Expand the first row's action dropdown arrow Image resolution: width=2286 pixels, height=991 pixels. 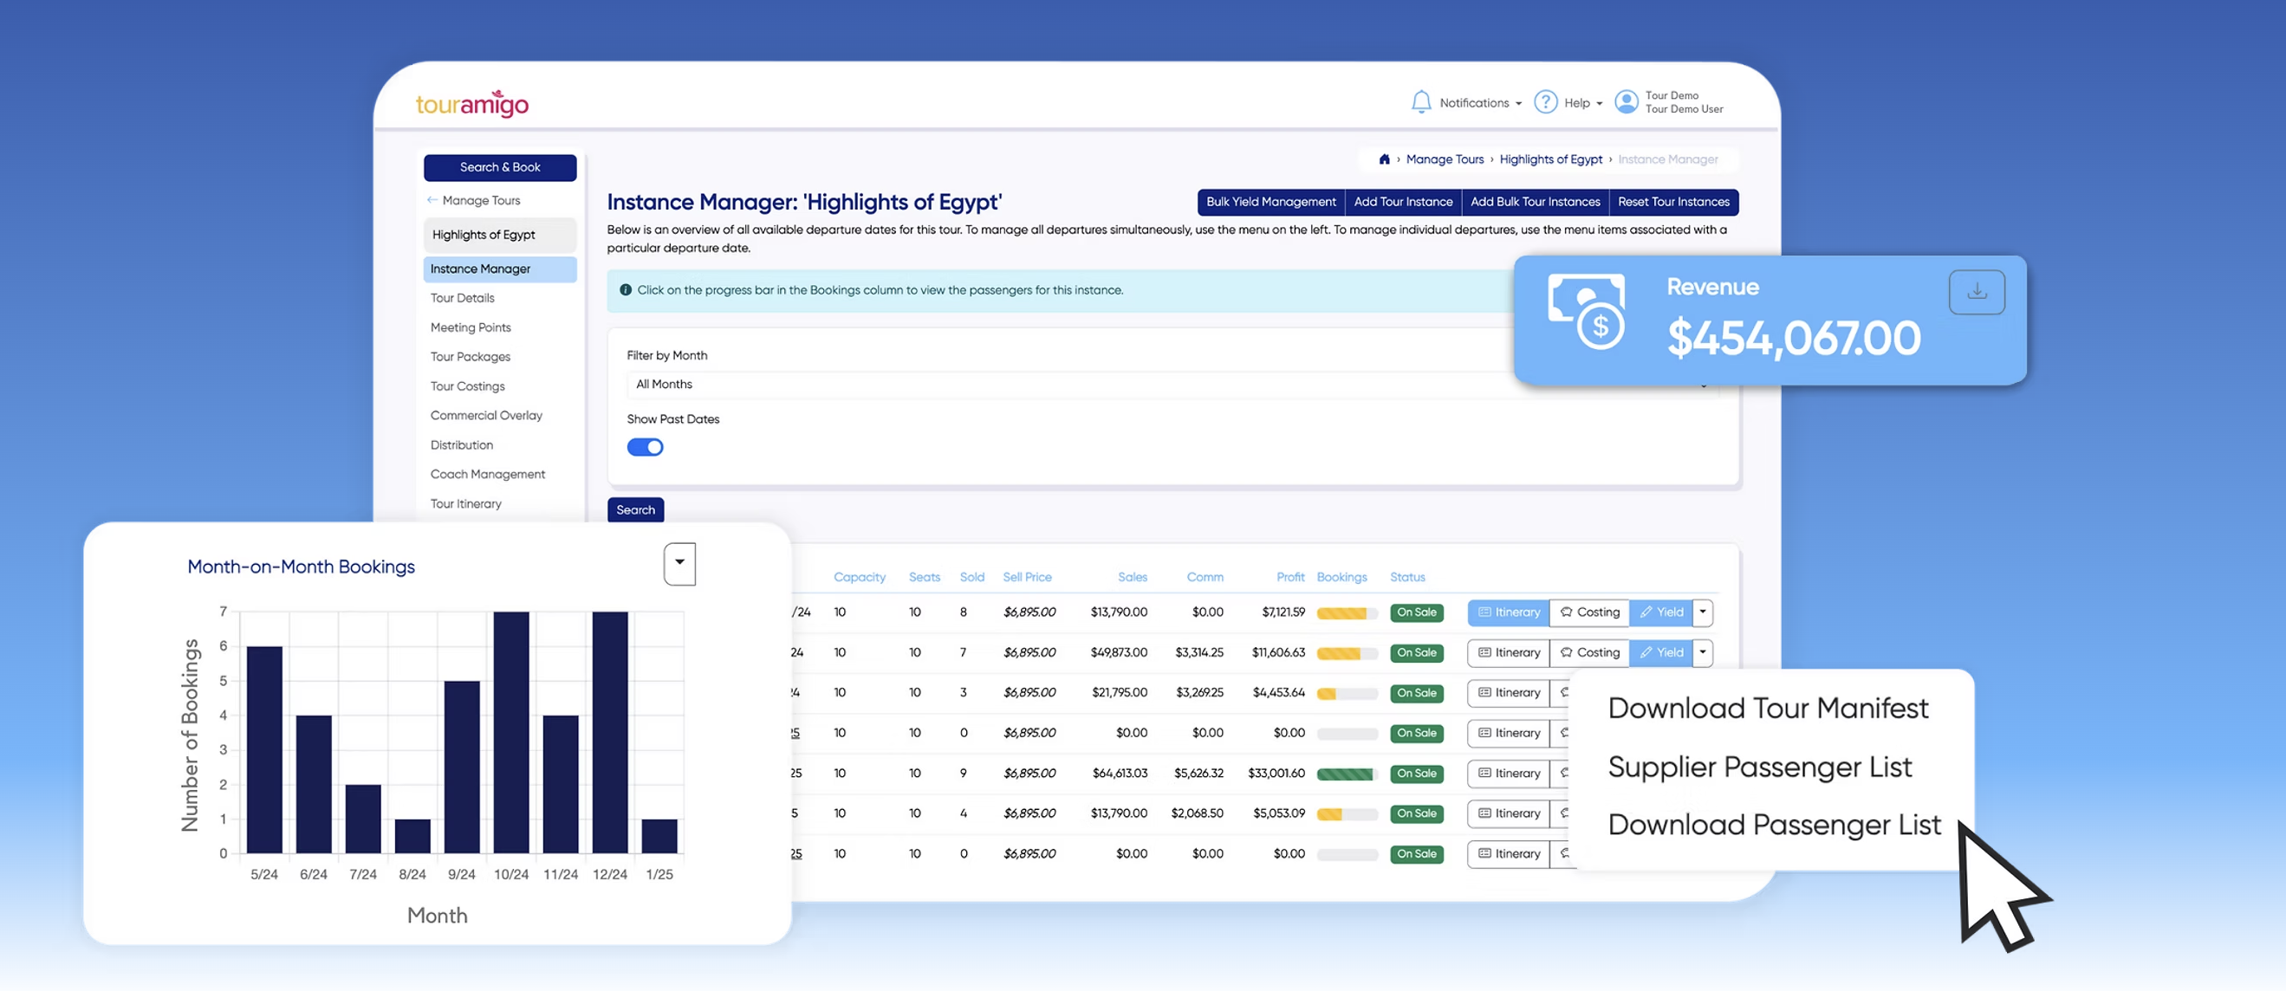pos(1702,612)
